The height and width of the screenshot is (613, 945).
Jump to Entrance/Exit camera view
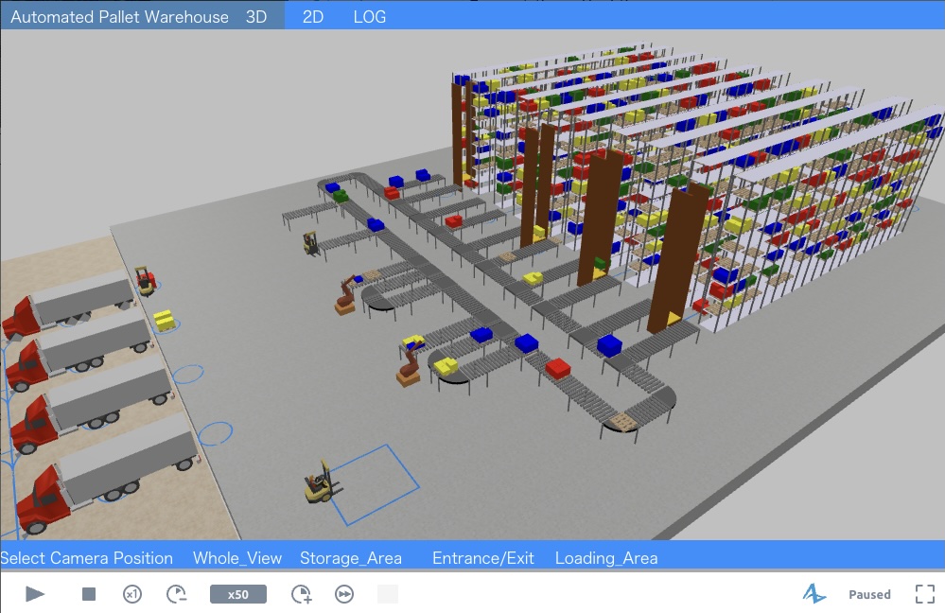click(483, 558)
